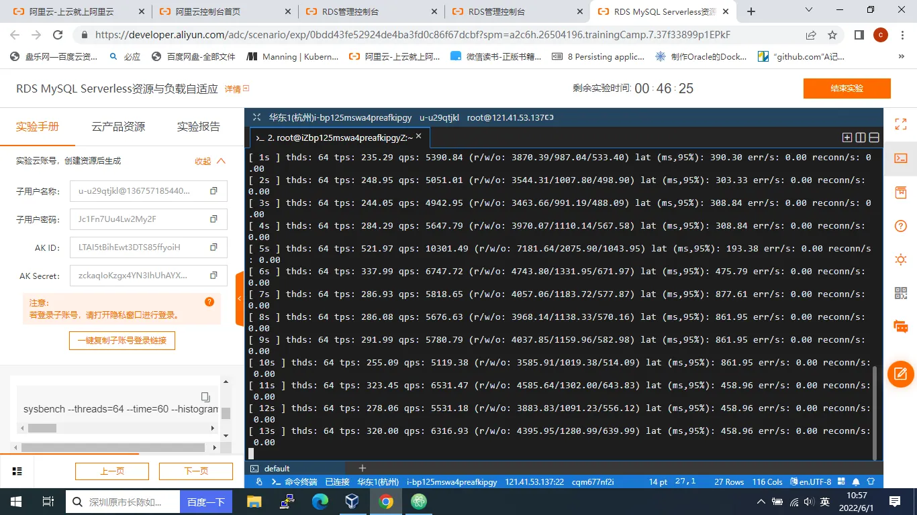Open the Manning | Kubern... bookmark
The image size is (917, 515).
[x=293, y=57]
